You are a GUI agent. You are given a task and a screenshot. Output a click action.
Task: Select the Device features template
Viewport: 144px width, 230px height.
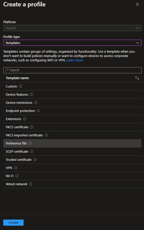point(72,95)
